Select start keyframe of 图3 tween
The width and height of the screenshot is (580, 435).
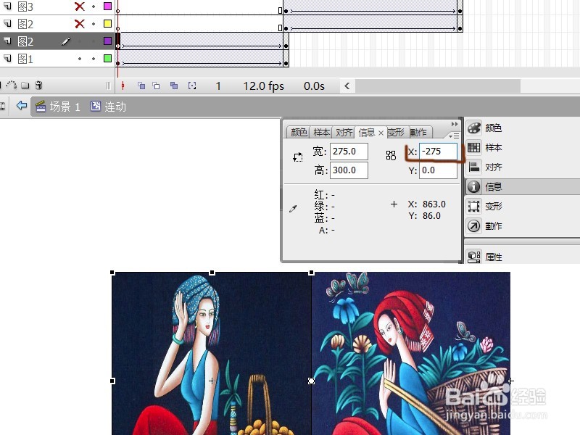286,7
